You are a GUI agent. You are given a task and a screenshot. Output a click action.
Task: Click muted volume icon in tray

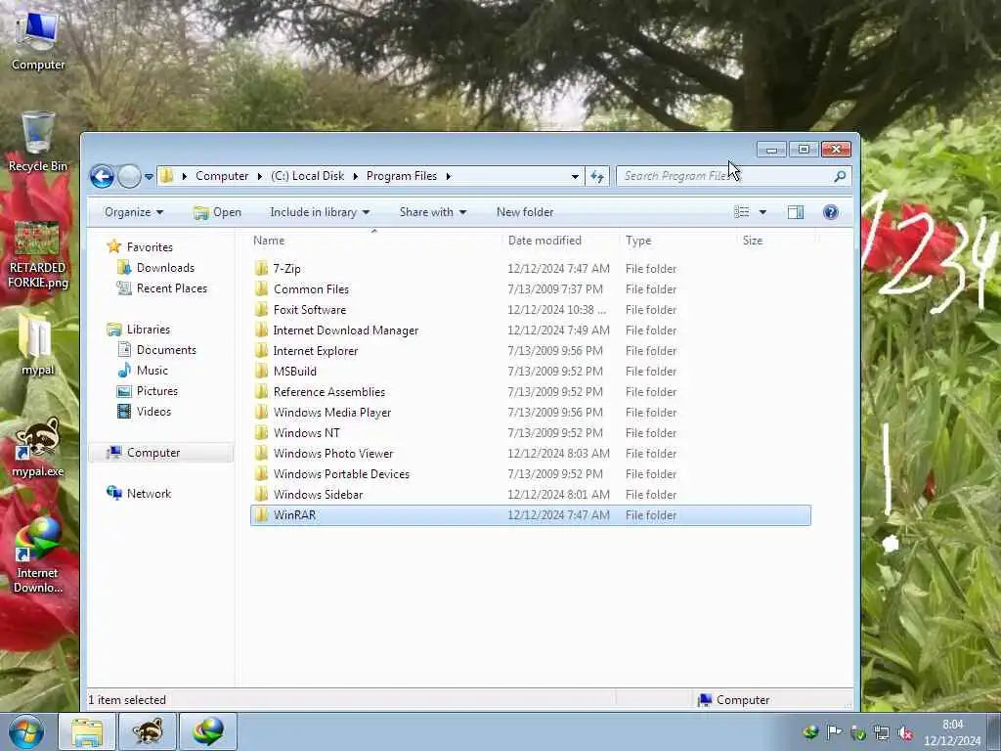point(906,733)
